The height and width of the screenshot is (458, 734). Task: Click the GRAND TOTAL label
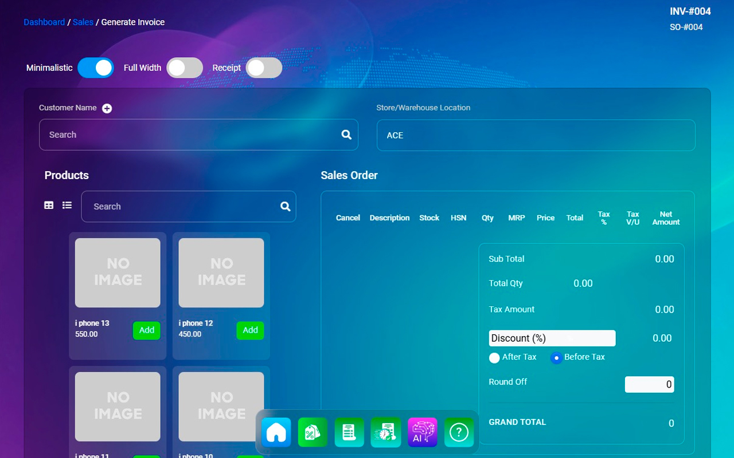[517, 422]
